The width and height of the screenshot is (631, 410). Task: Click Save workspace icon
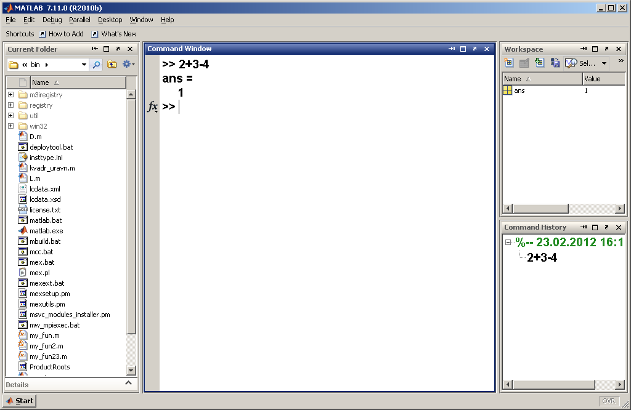click(555, 63)
